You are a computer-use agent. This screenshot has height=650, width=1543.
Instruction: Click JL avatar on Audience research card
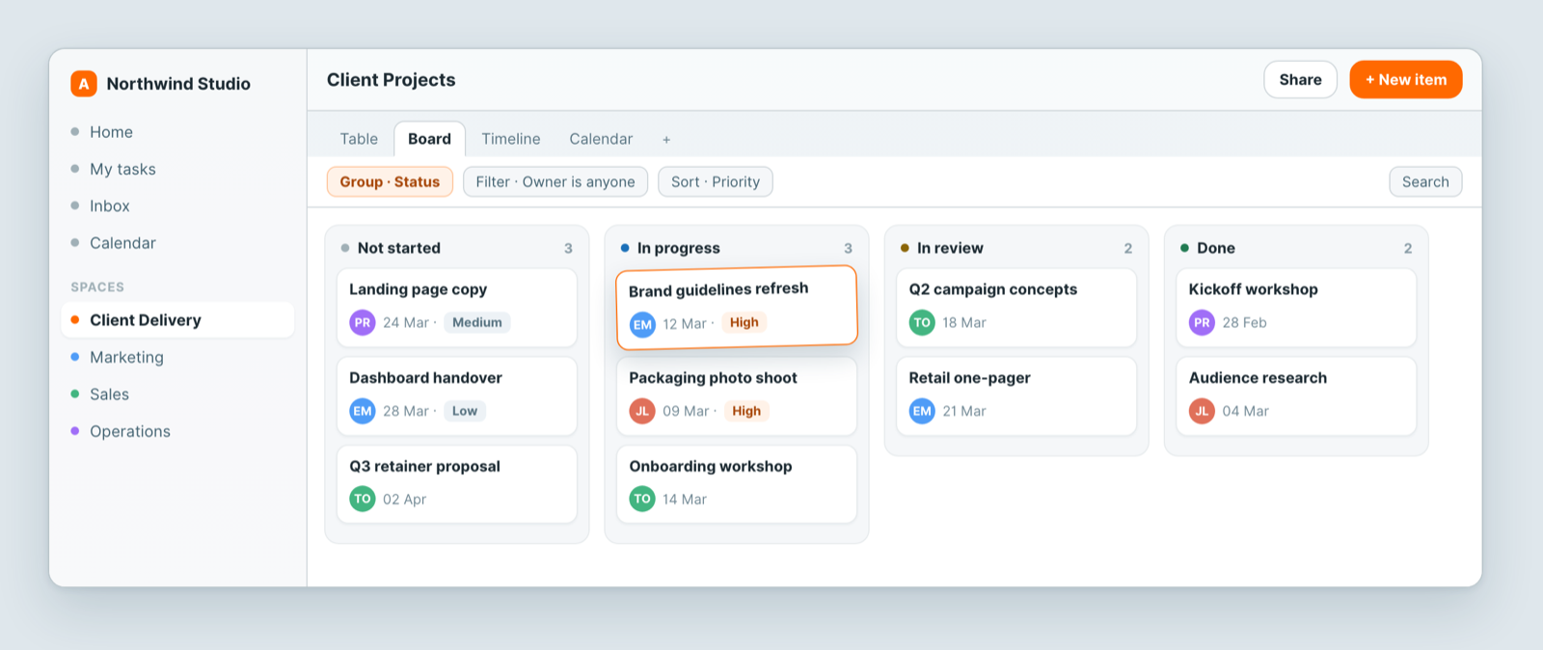(x=1202, y=411)
